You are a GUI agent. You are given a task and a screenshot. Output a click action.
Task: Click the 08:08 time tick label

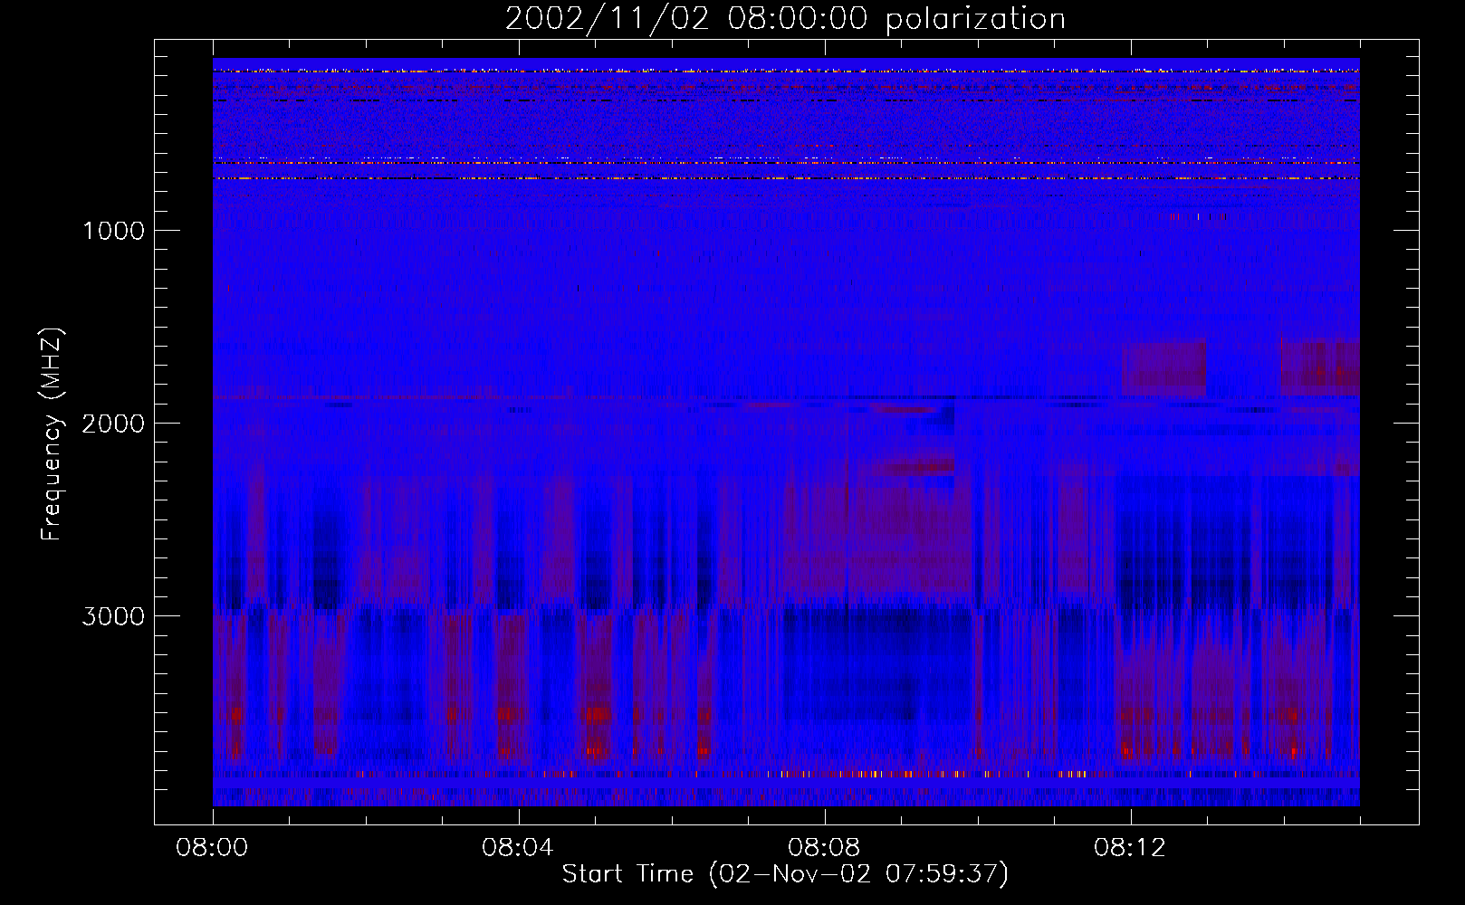point(824,848)
